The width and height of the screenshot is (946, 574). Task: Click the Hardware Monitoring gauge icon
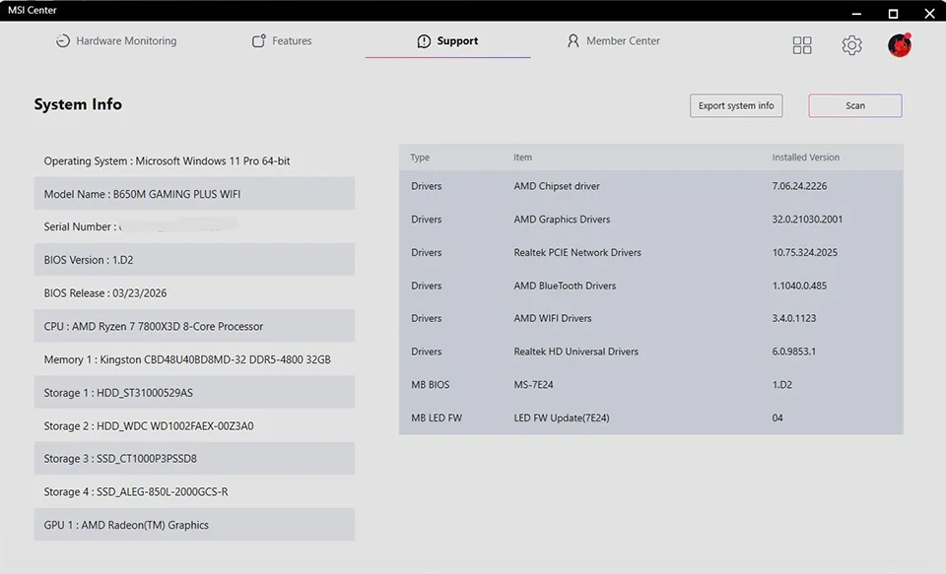(x=63, y=41)
